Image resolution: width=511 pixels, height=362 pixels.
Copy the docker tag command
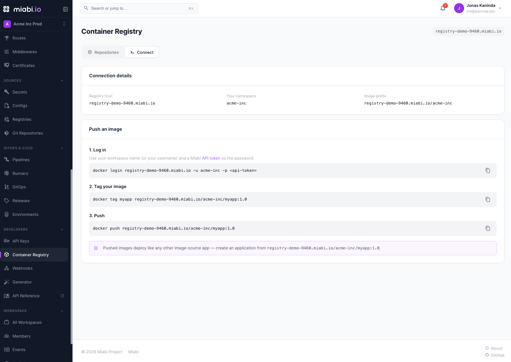point(488,200)
